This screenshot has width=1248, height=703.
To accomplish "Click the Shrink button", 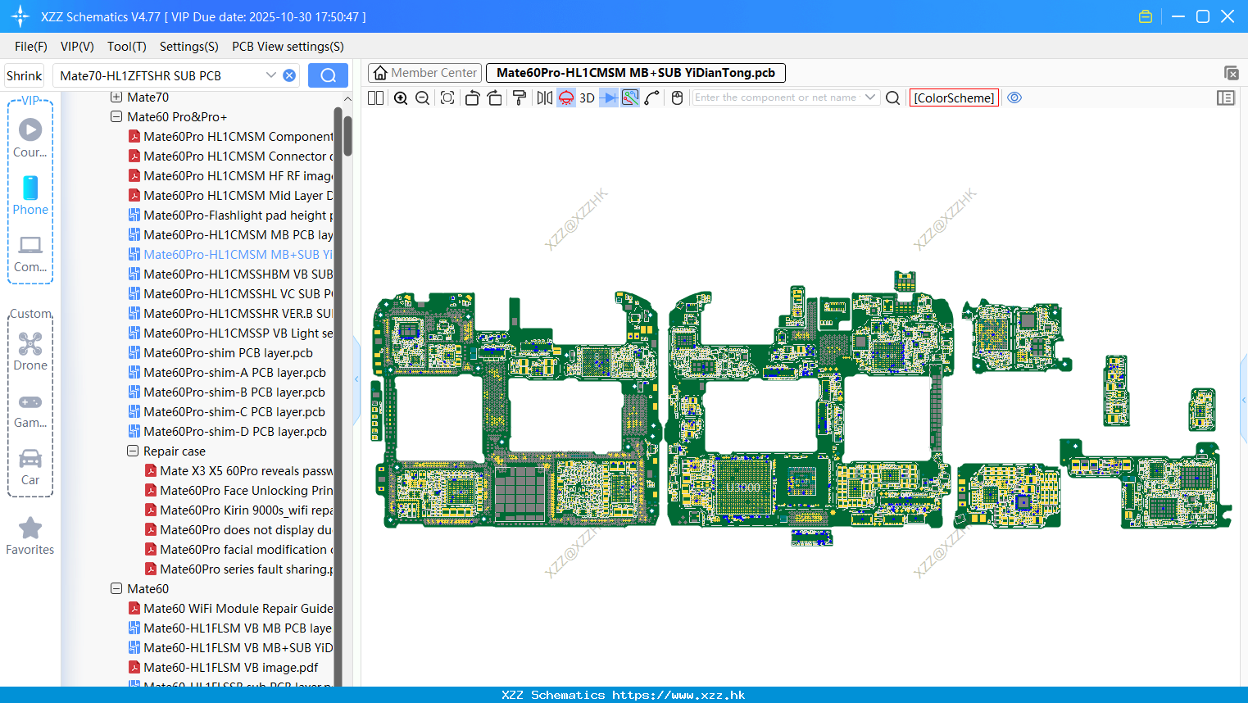I will pos(25,75).
